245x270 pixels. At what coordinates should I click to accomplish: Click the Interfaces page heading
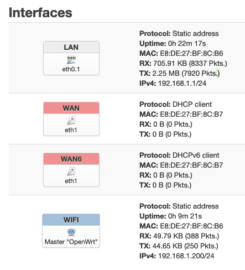tap(40, 13)
